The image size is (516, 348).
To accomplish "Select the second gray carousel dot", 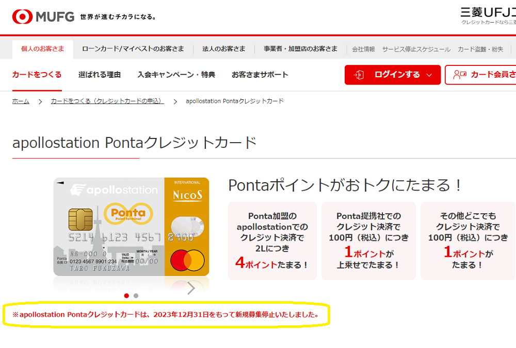I will click(x=136, y=296).
